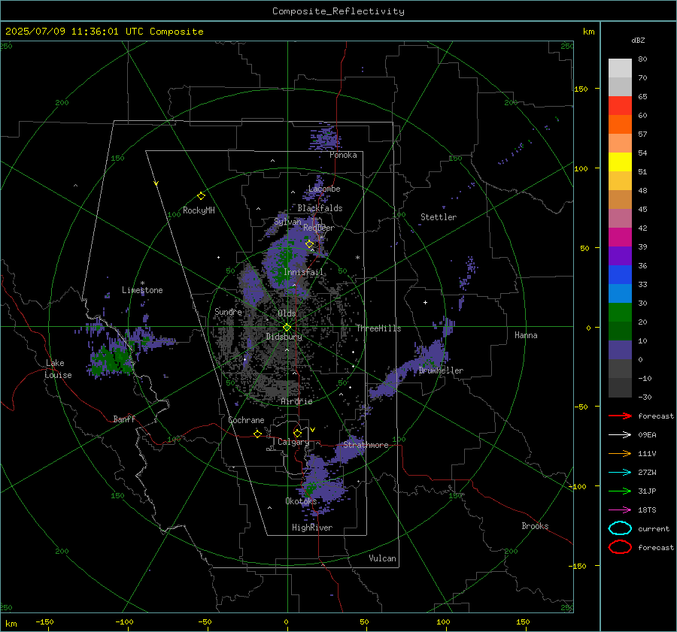Click the yellow diamond marker above Calgary

click(297, 433)
